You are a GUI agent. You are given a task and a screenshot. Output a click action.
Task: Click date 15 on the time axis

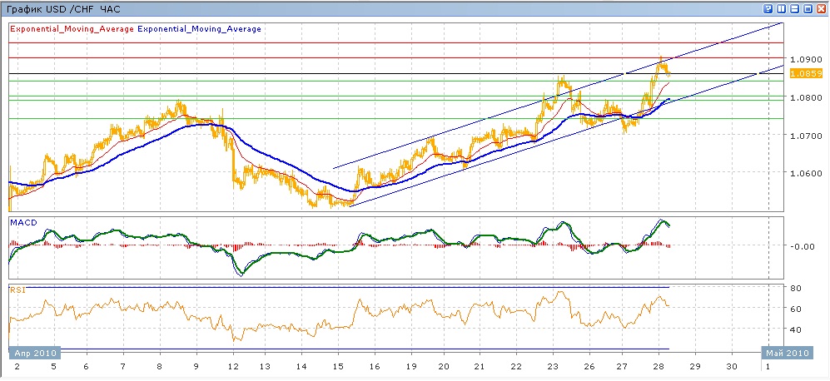(x=337, y=366)
